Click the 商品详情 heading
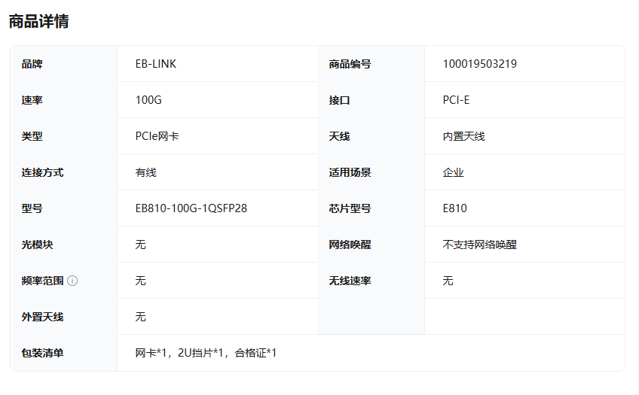Screen dimensions: 639x395 (x=38, y=22)
